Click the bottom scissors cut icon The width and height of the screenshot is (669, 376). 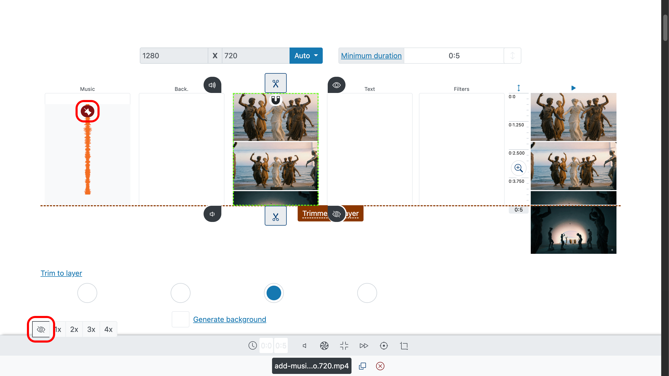coord(275,216)
